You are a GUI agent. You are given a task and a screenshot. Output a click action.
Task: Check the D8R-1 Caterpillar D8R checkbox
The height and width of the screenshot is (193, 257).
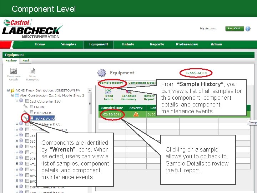point(27,187)
